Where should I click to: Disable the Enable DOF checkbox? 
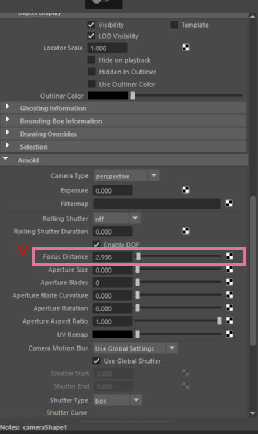97,245
